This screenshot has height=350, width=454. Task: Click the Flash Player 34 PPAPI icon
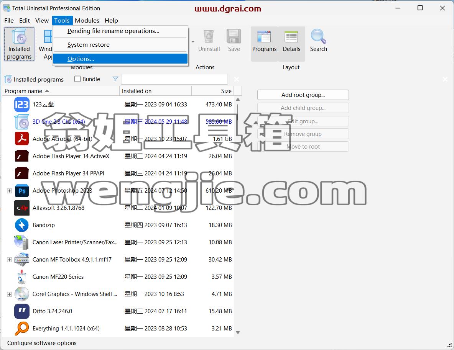tap(22, 173)
